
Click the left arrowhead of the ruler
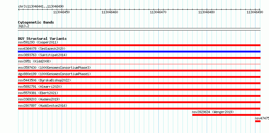[x=19, y=9]
